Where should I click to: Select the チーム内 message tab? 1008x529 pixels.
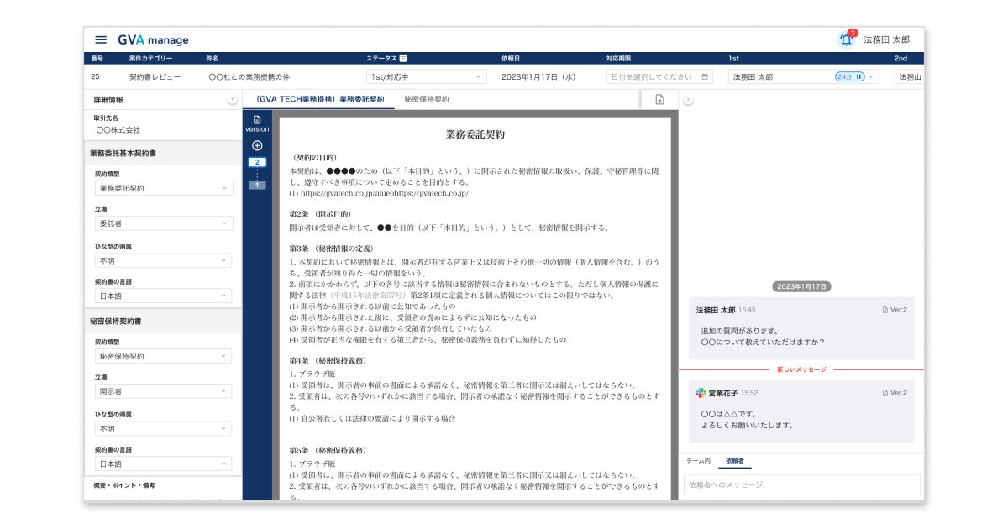tap(698, 461)
